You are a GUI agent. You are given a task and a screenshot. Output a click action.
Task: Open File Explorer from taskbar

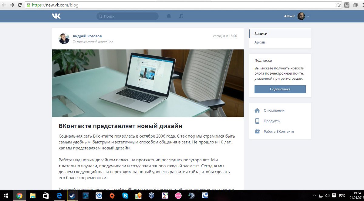(32, 196)
